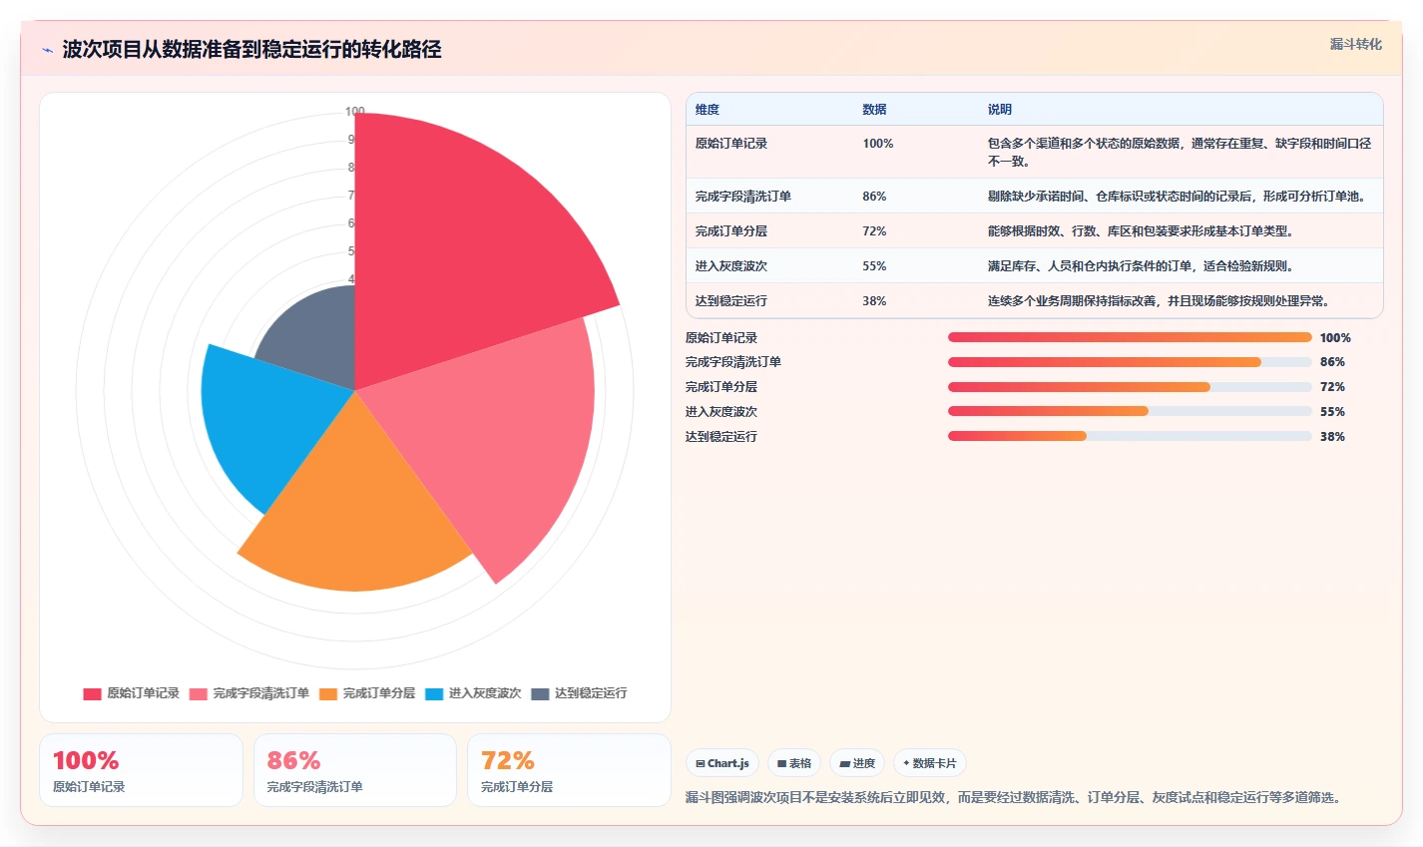This screenshot has width=1423, height=847.
Task: Click the 达到稳定运行 progress row label
Action: (721, 437)
